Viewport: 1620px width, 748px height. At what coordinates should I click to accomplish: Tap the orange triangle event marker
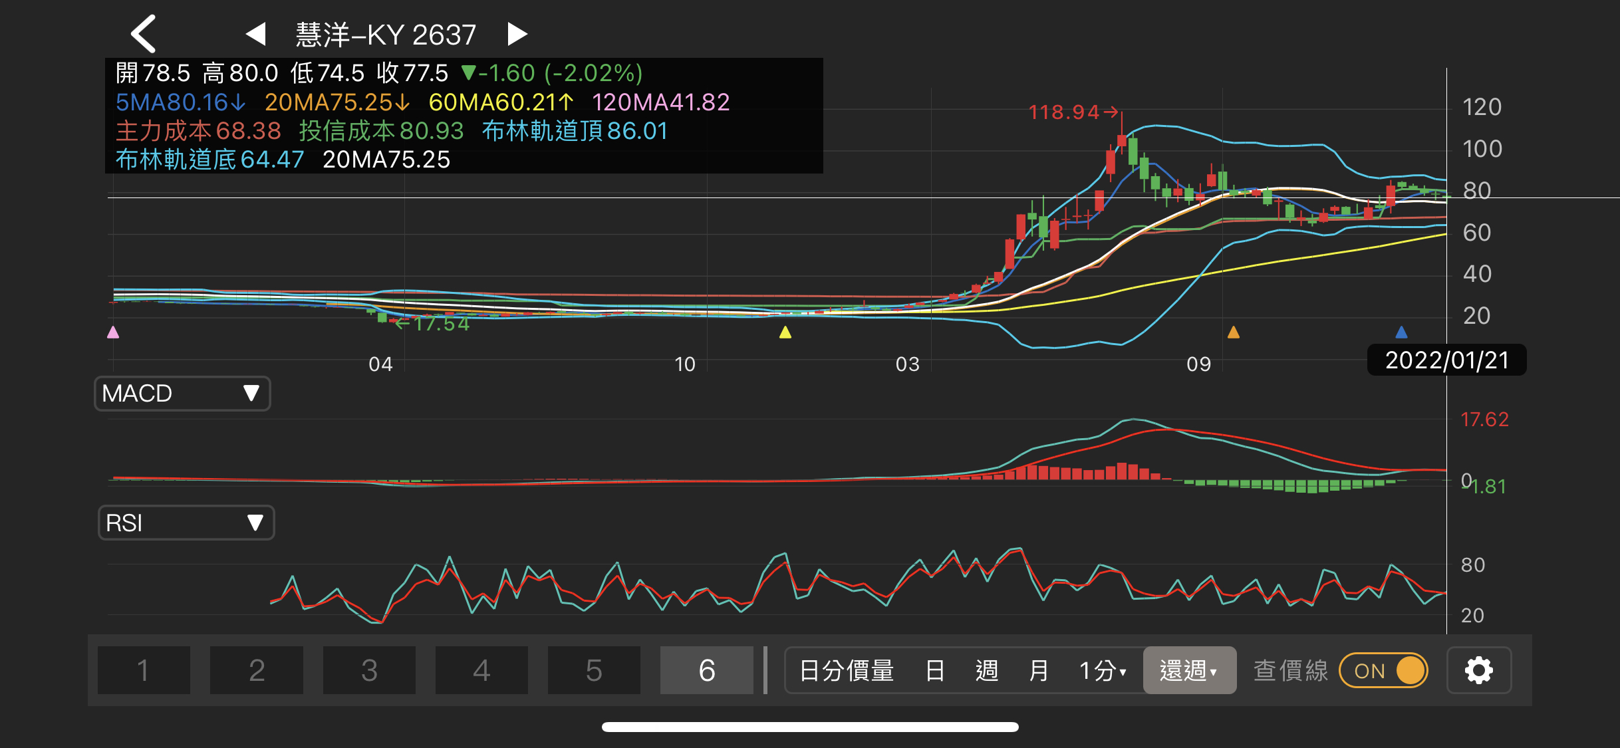coord(1233,332)
